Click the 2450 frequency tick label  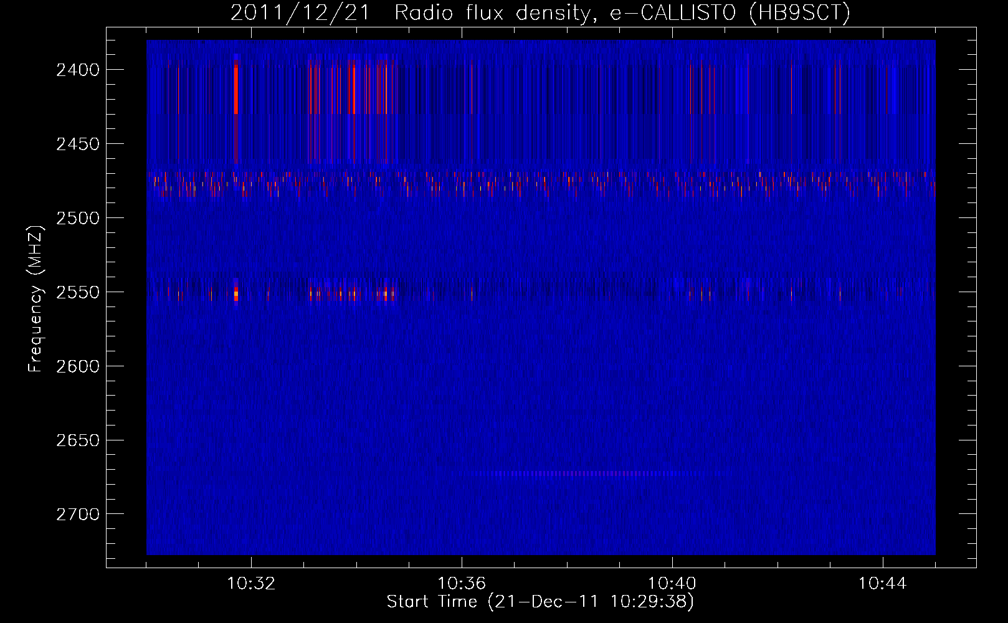click(78, 144)
